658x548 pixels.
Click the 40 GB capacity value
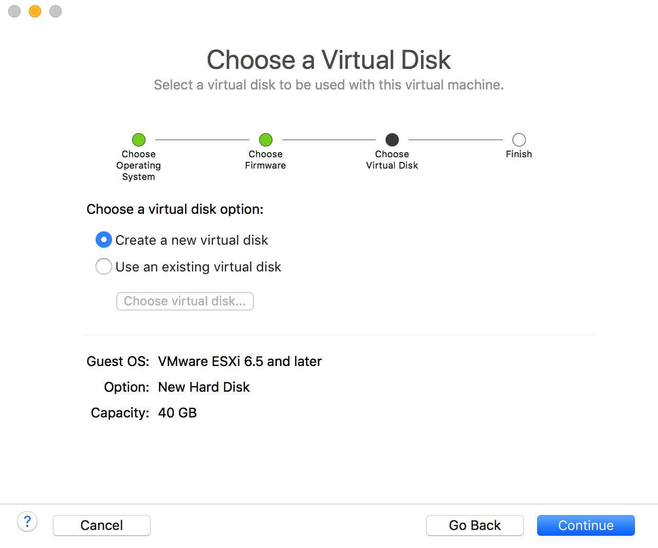pos(177,413)
